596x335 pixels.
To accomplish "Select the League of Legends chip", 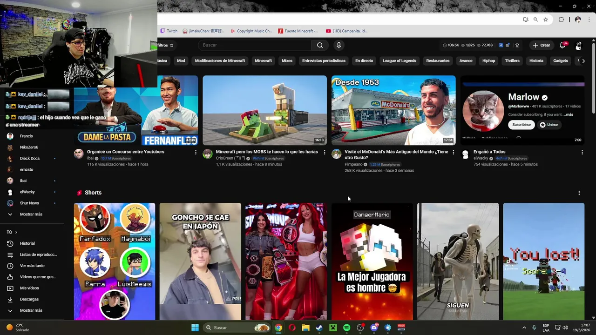I will [x=400, y=60].
